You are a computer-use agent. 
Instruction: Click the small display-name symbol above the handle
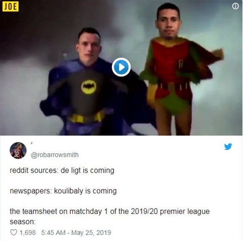pos(32,143)
